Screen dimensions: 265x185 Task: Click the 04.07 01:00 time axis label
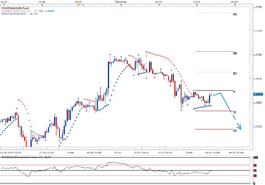236,153
